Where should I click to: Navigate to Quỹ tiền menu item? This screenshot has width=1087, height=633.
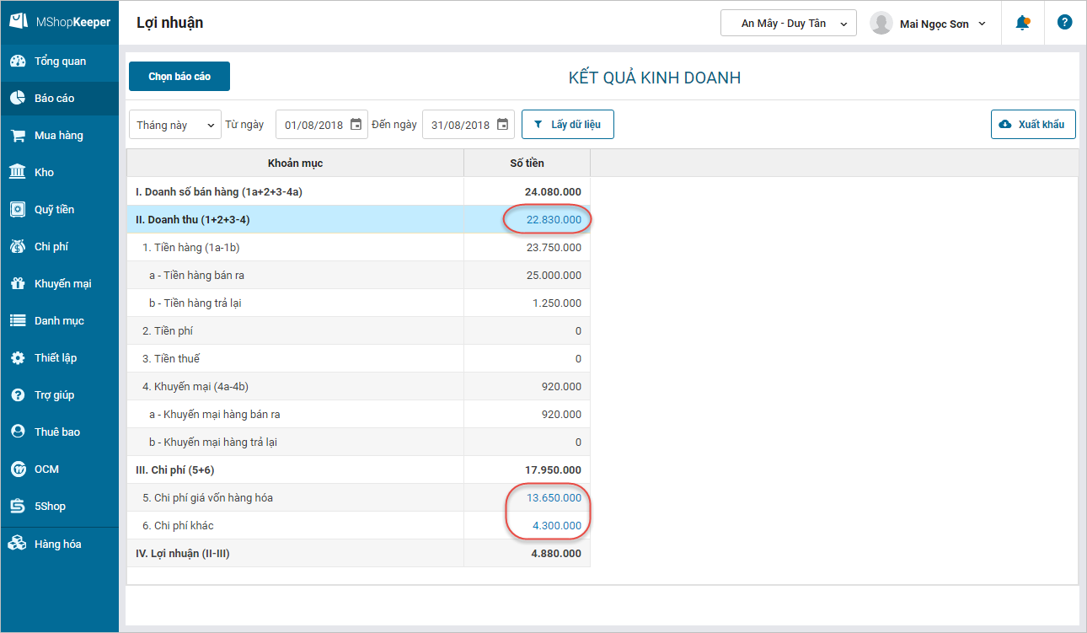(x=60, y=210)
